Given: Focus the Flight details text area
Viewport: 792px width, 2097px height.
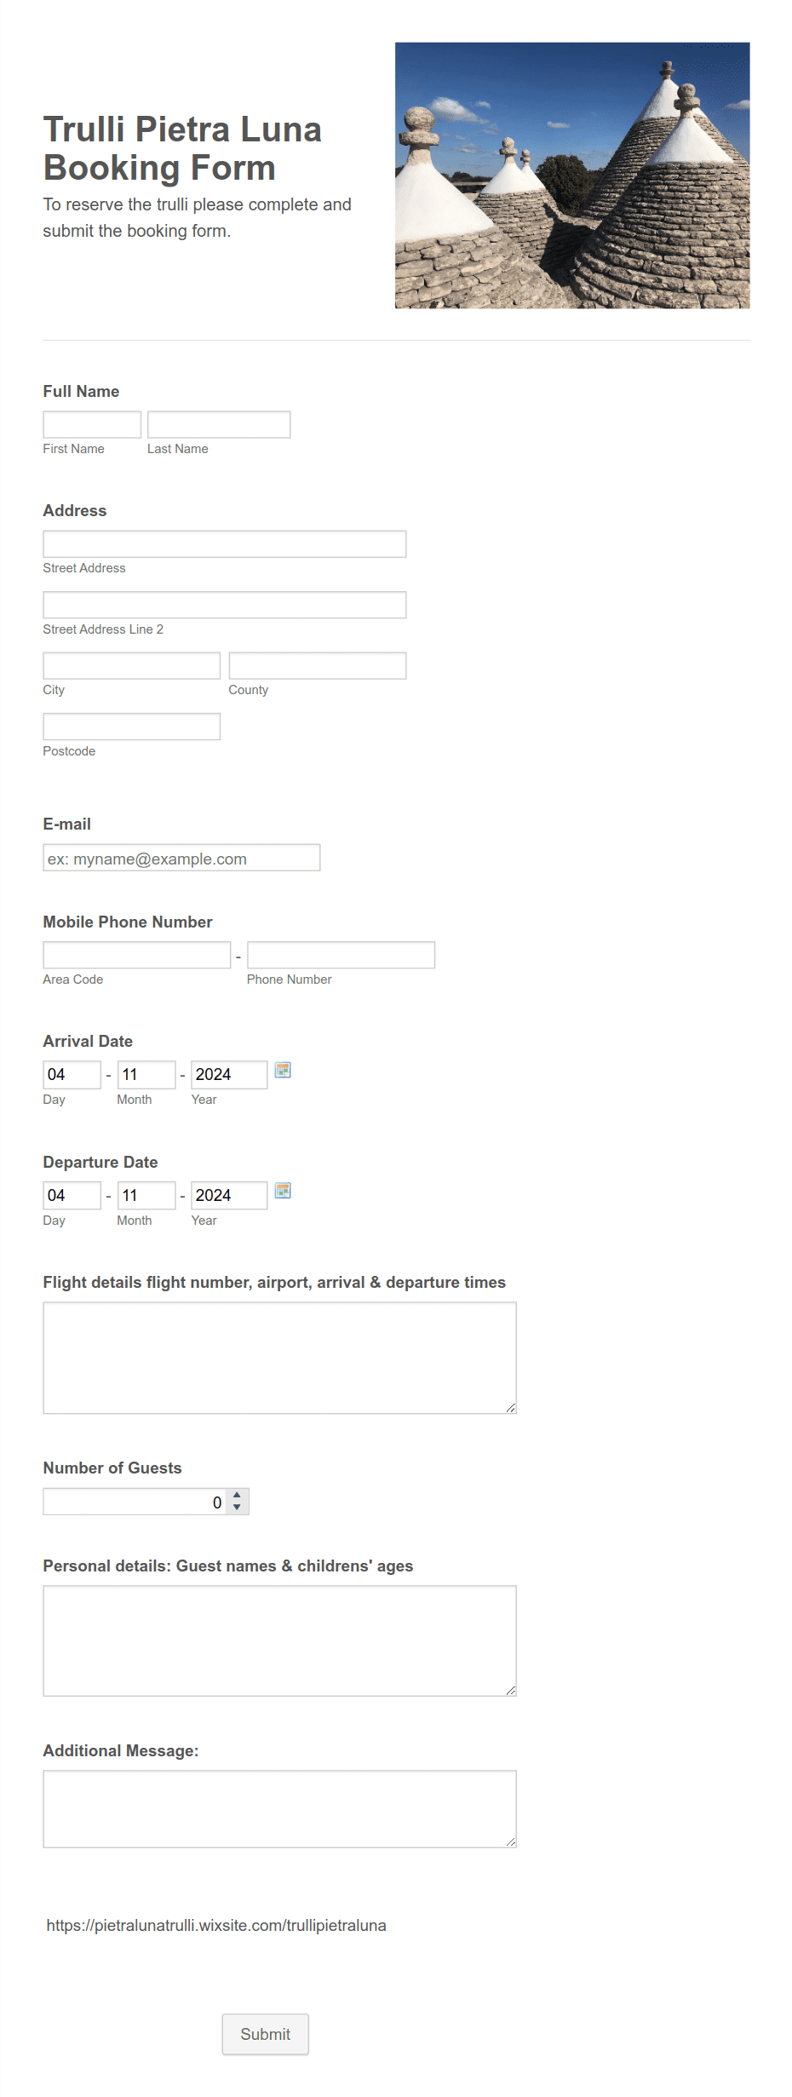Looking at the screenshot, I should (x=280, y=1359).
